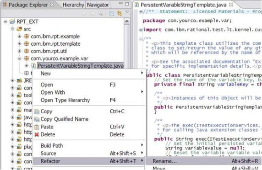Image resolution: width=262 pixels, height=170 pixels.
Task: Switch to the Hierarchy tab
Action: pyautogui.click(x=73, y=5)
